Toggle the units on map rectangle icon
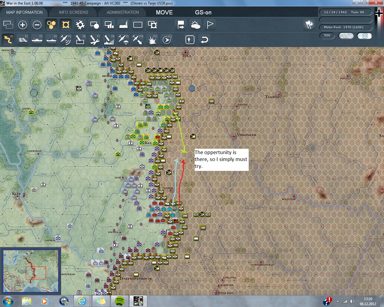The height and width of the screenshot is (307, 384). pos(138,25)
